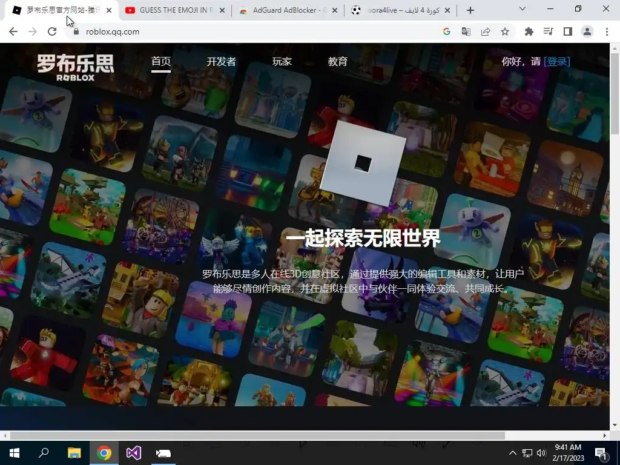620x465 pixels.
Task: Click the browser forward arrow
Action: coord(33,31)
